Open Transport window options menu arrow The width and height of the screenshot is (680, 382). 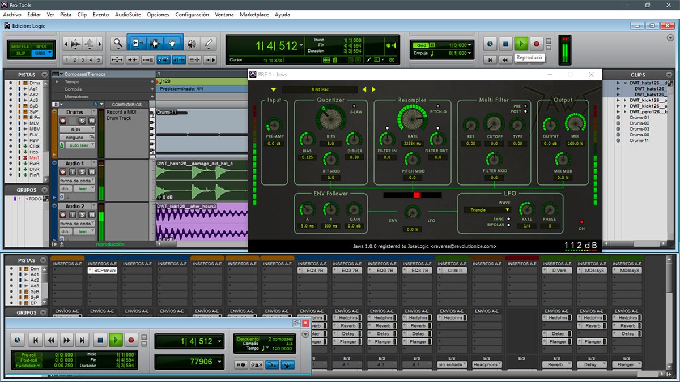306,334
